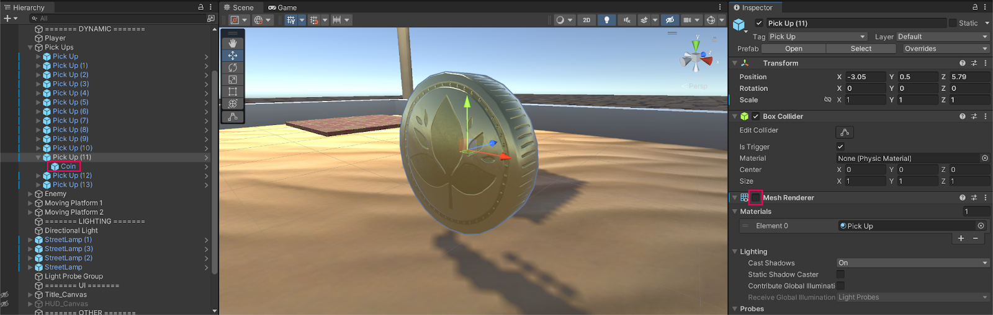Click Edit Collider button icon in Inspector
This screenshot has height=315, width=993.
(x=845, y=132)
